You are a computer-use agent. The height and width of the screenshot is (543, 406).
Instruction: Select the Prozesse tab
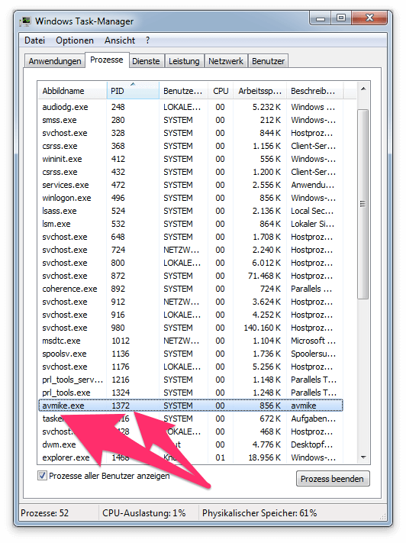(x=107, y=60)
